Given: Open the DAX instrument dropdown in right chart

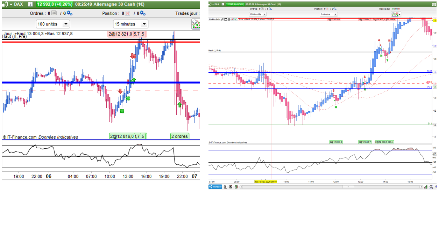Looking at the screenshot, I should (x=213, y=4).
